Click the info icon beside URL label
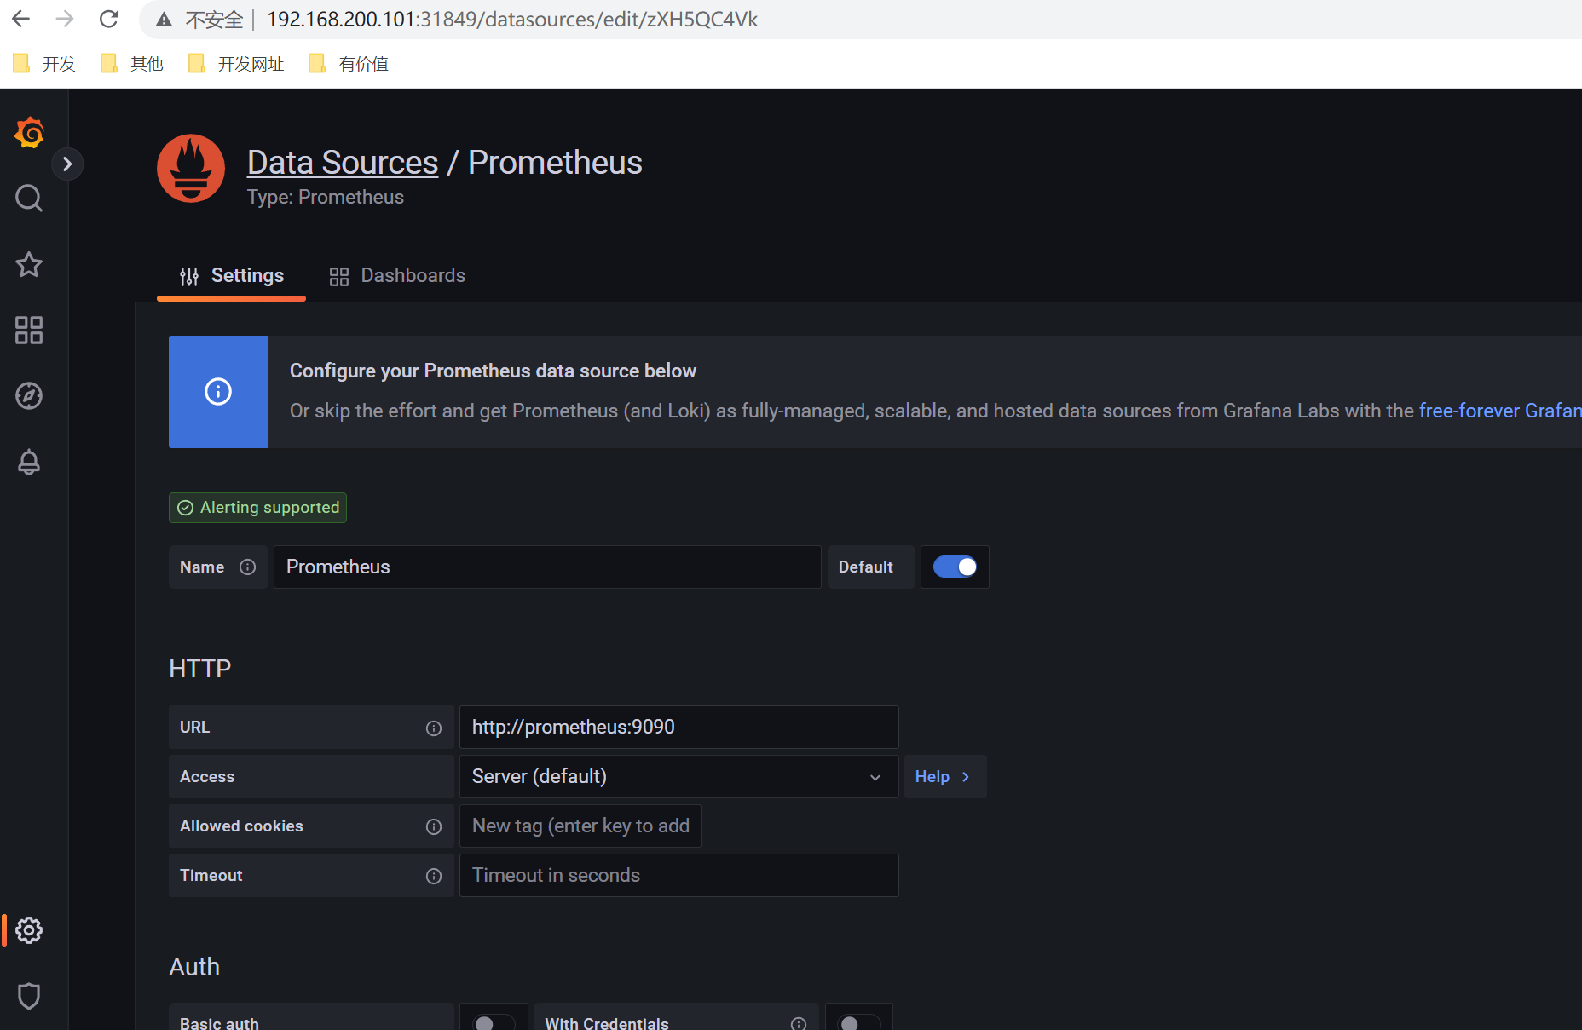The image size is (1582, 1030). pos(434,728)
